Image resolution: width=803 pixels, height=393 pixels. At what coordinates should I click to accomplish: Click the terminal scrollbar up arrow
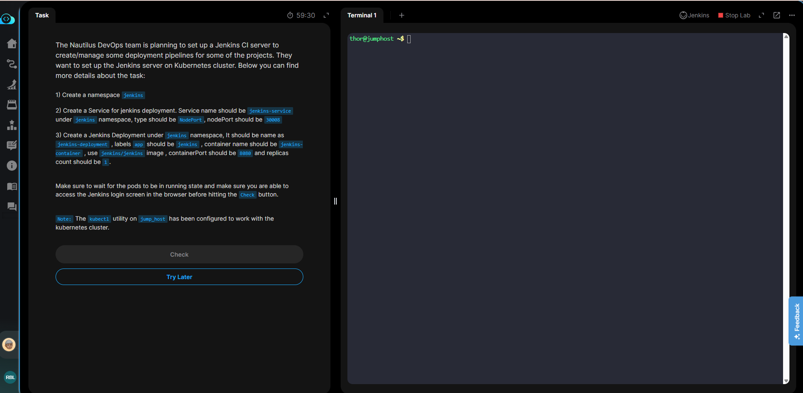[x=786, y=37]
